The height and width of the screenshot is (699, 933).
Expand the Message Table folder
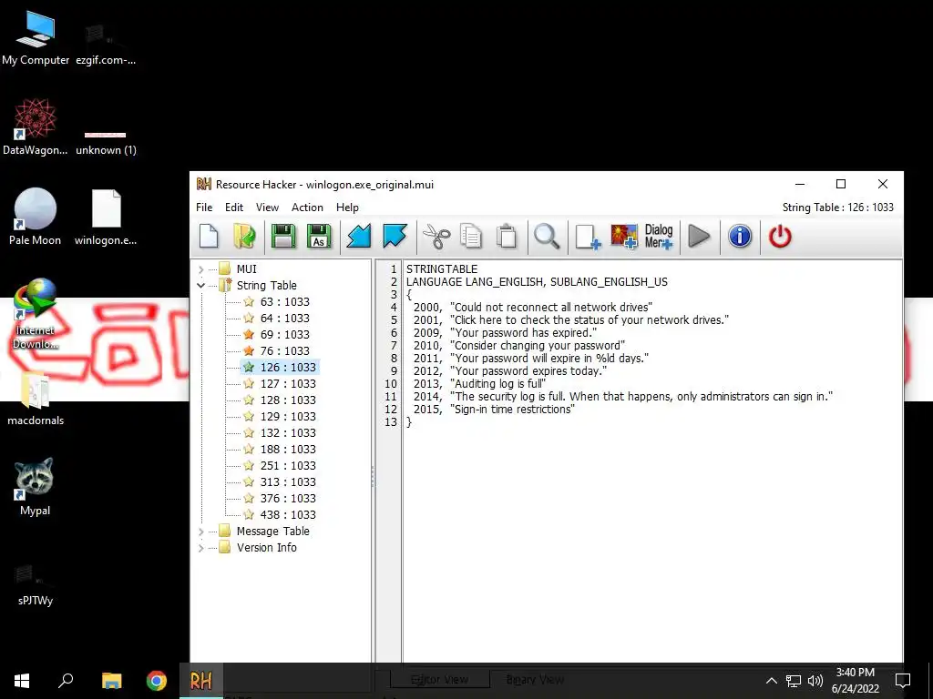pyautogui.click(x=201, y=532)
